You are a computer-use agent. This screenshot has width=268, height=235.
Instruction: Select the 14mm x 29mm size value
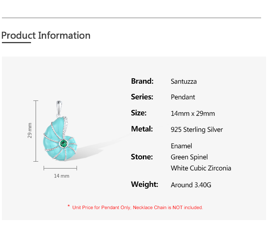[x=193, y=113]
